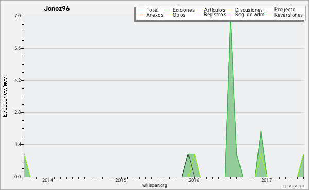Click the Anexos legend entry
This screenshot has height=190, width=309.
tap(154, 15)
